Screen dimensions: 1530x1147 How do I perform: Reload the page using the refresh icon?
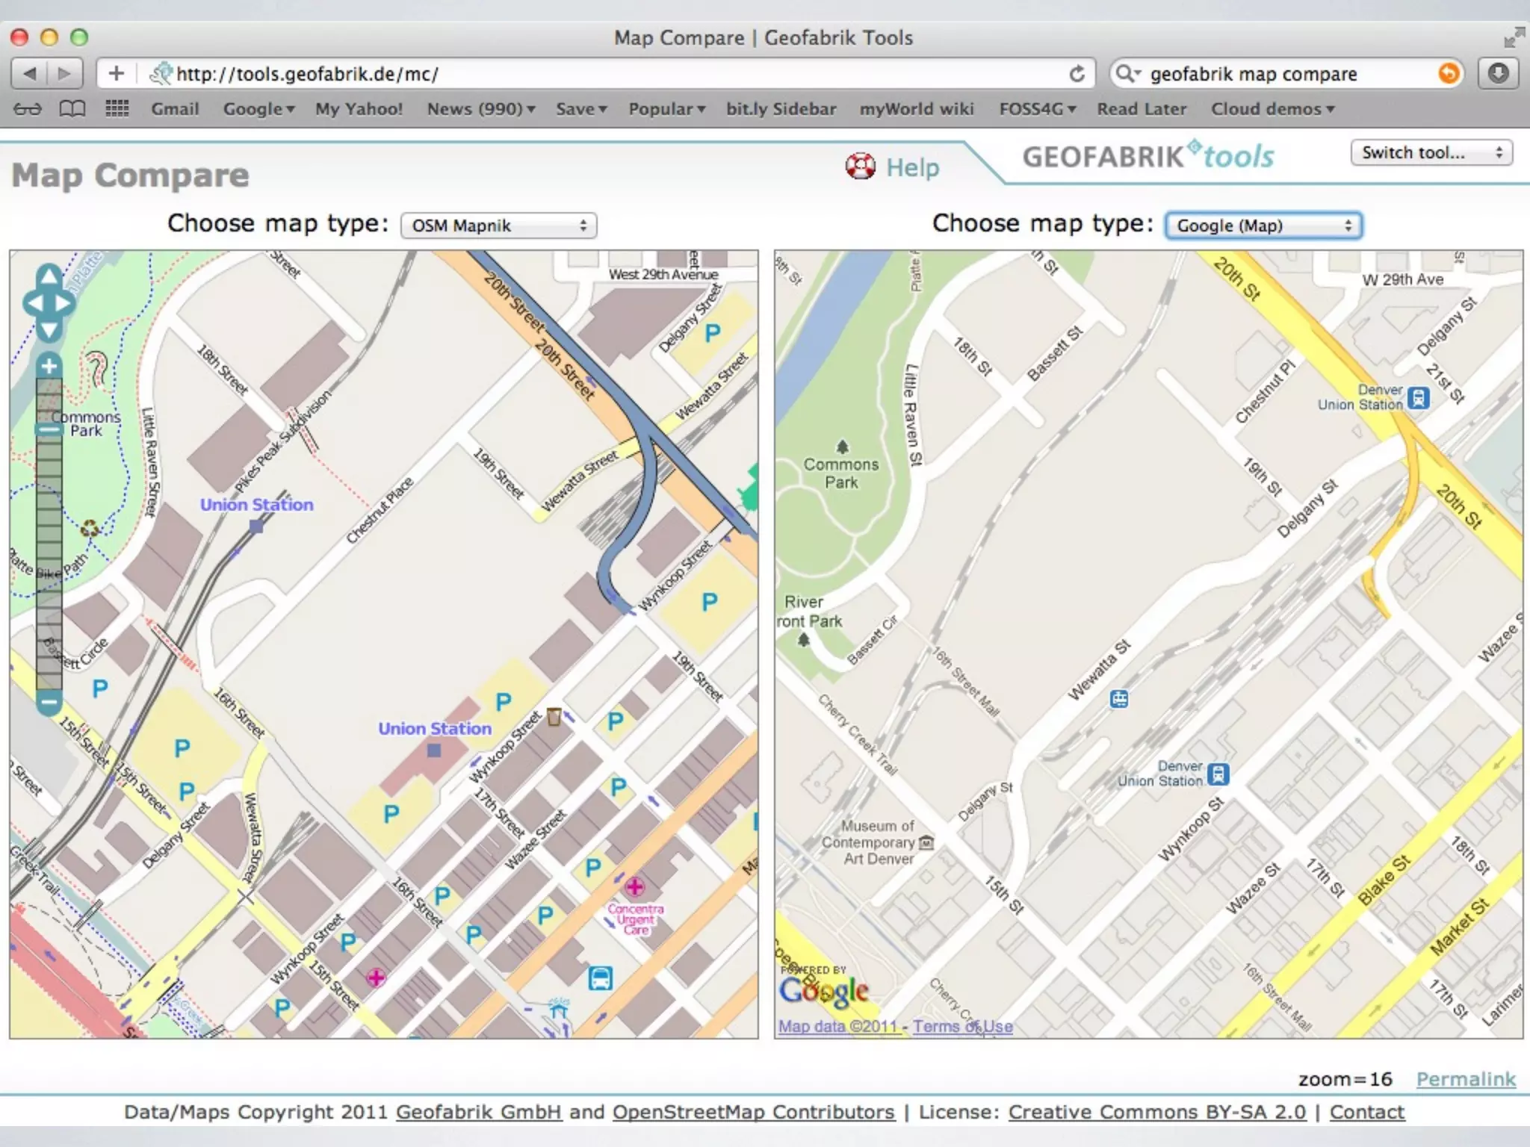coord(1077,74)
